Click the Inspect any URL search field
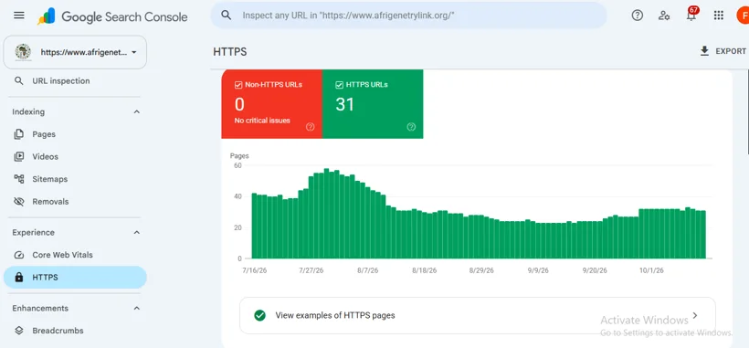The image size is (749, 348). pyautogui.click(x=409, y=16)
